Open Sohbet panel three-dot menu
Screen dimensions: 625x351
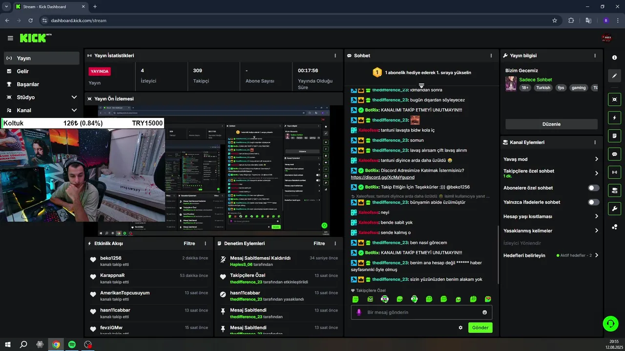click(x=491, y=56)
